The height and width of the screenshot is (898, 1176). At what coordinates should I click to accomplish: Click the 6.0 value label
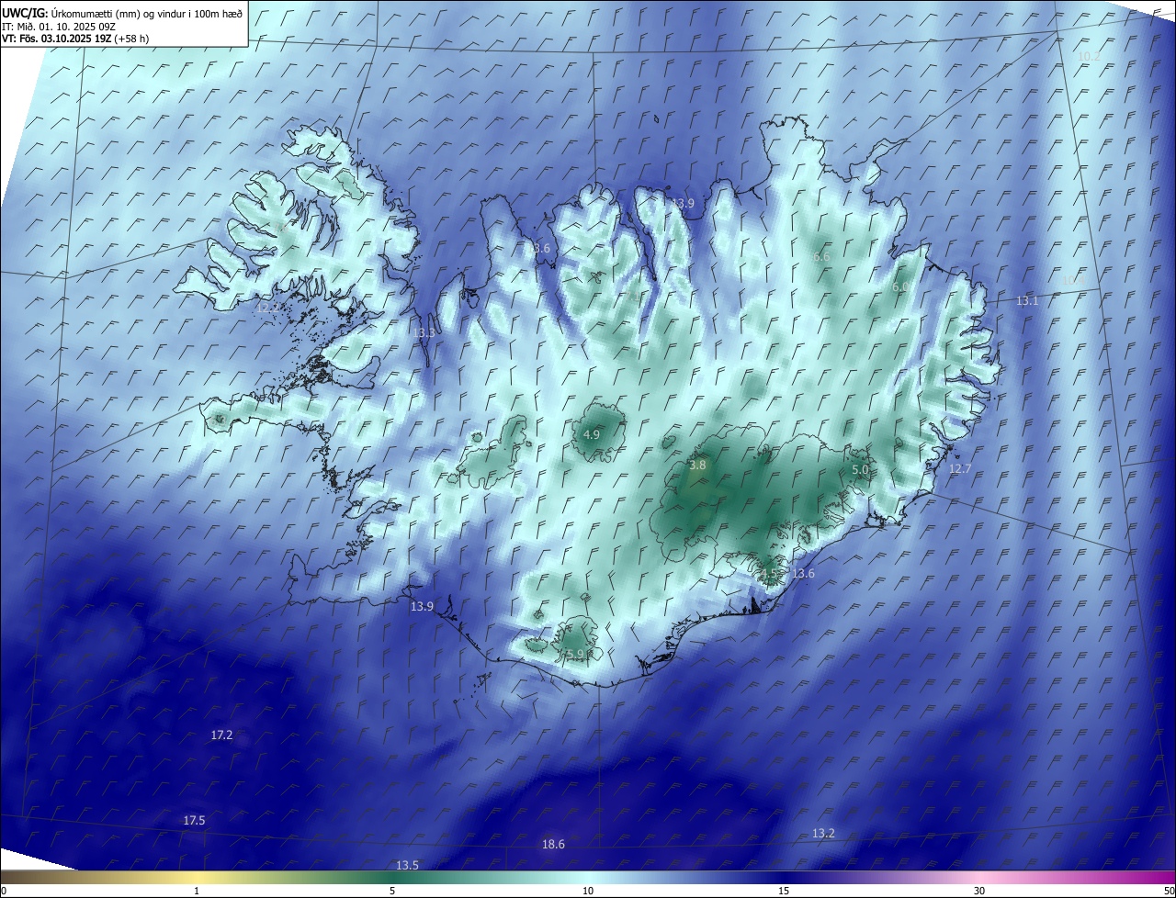[x=901, y=287]
